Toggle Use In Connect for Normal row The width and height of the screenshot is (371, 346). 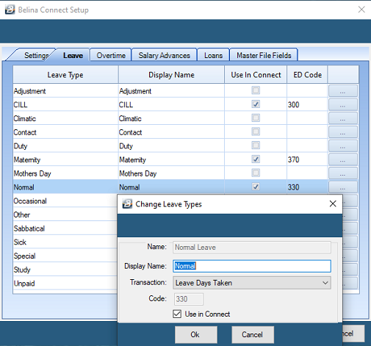coord(256,187)
